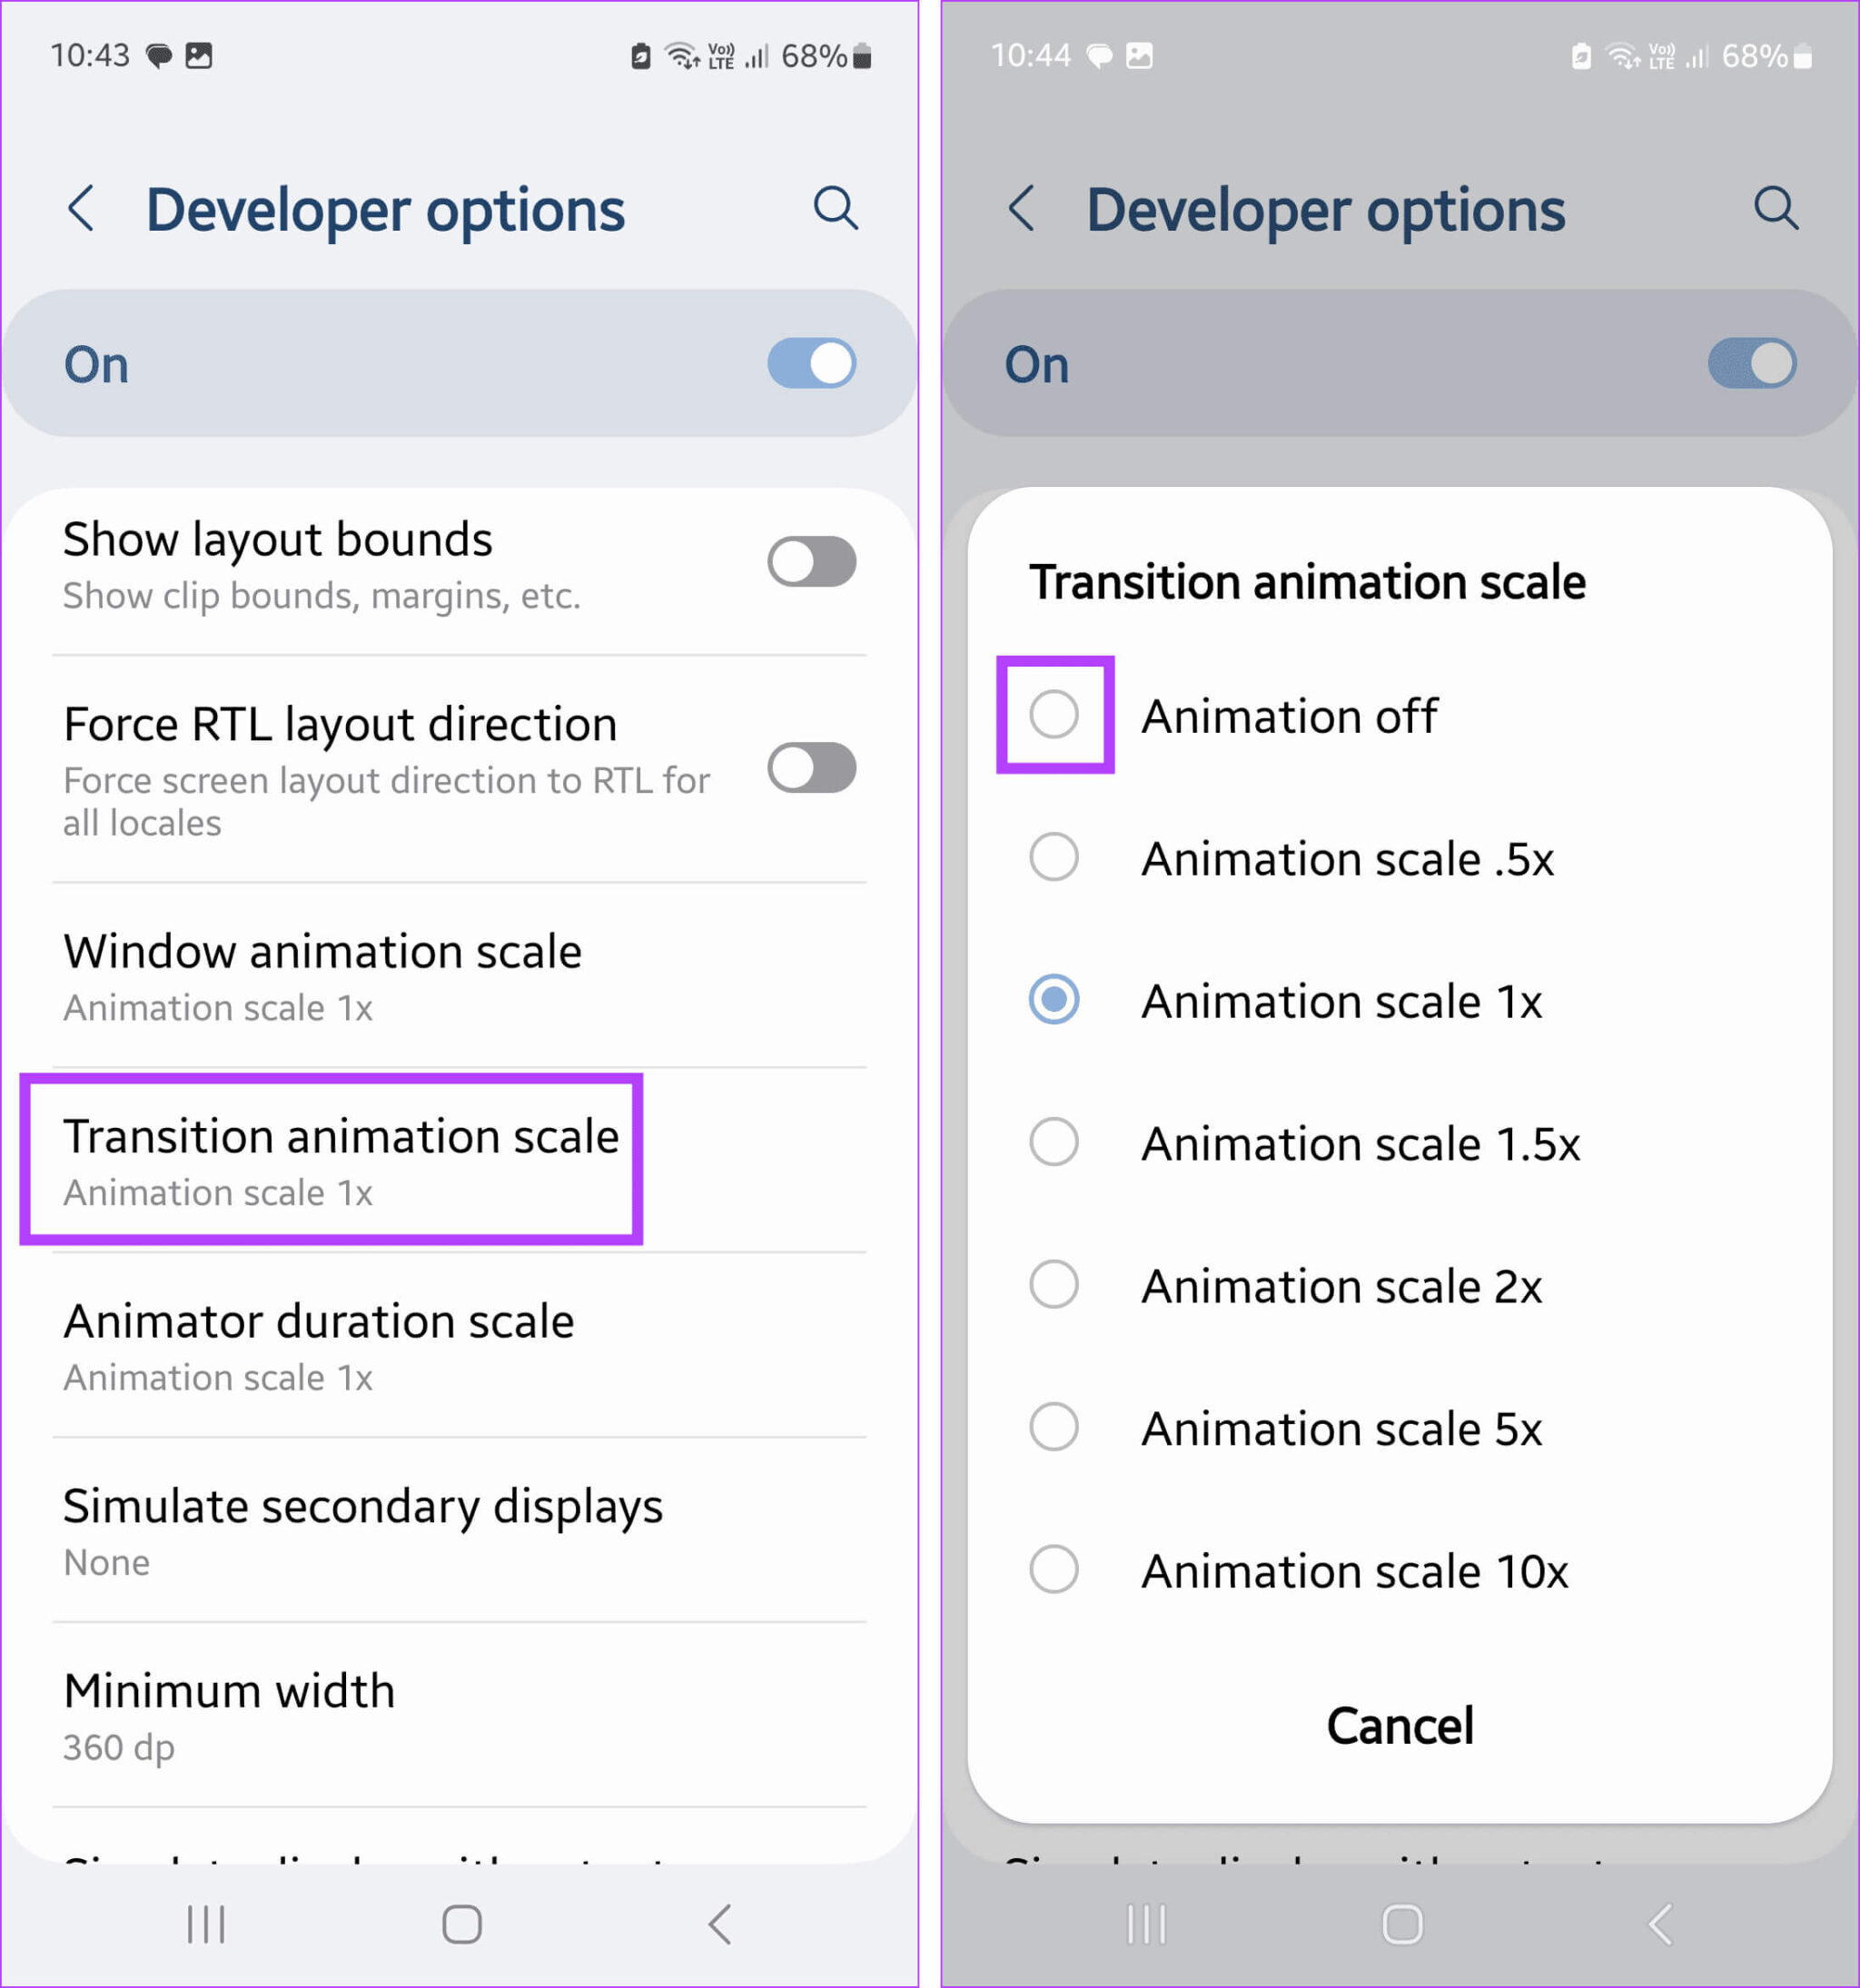
Task: Select Animation scale 2x radio option
Action: pyautogui.click(x=1054, y=1285)
